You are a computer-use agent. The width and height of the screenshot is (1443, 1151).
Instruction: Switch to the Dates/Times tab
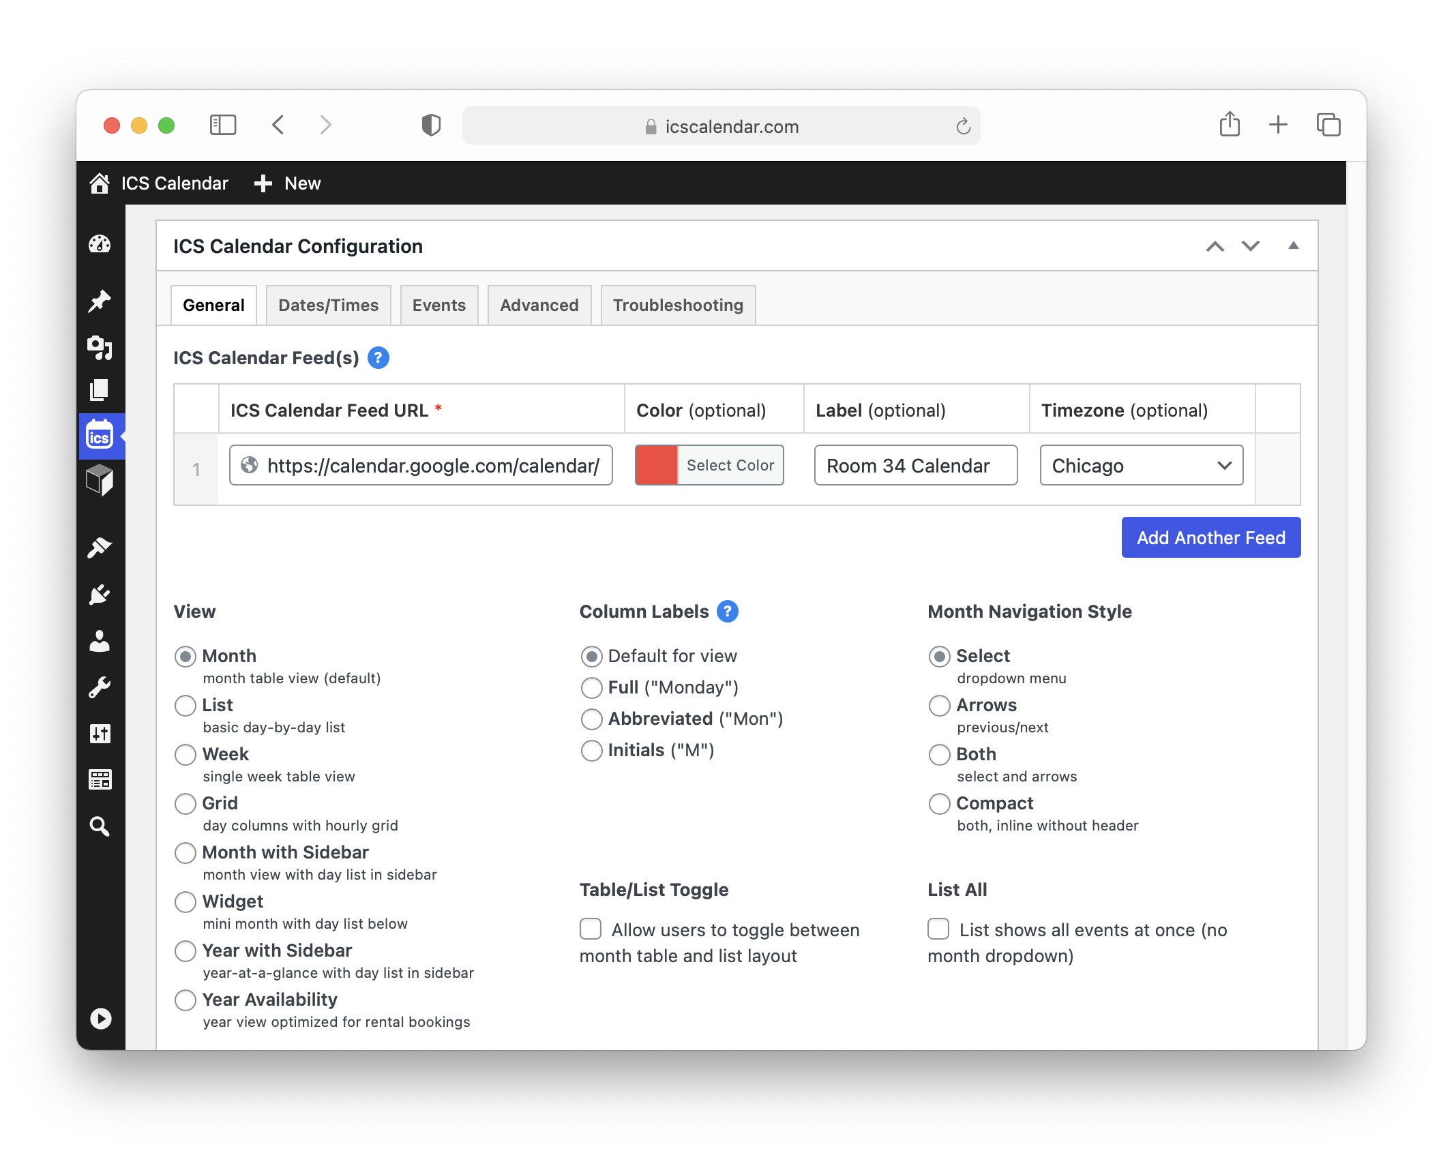tap(327, 304)
